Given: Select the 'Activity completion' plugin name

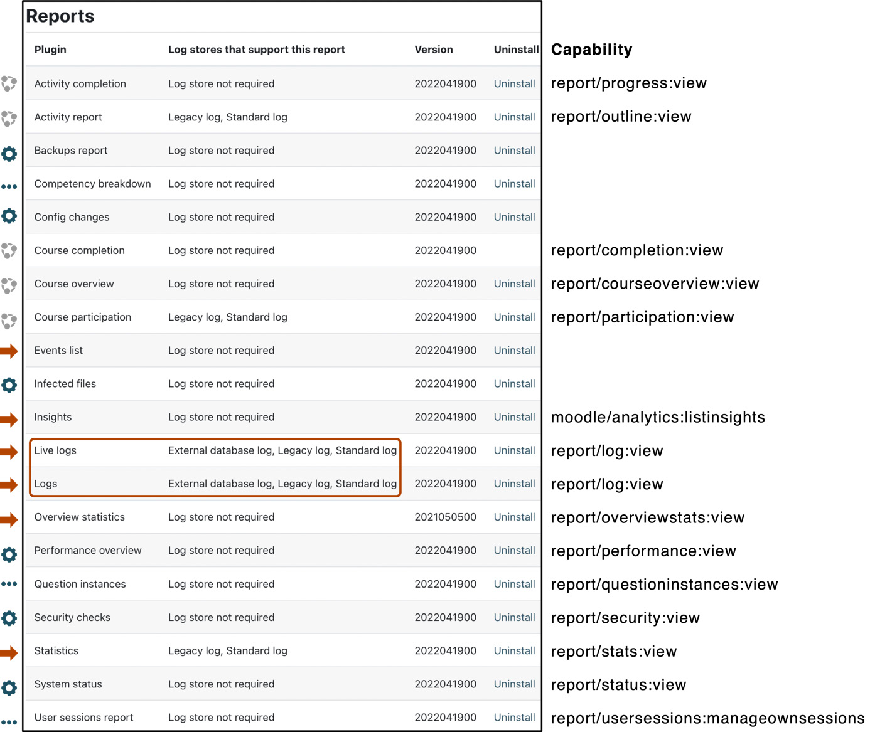Looking at the screenshot, I should coord(80,83).
